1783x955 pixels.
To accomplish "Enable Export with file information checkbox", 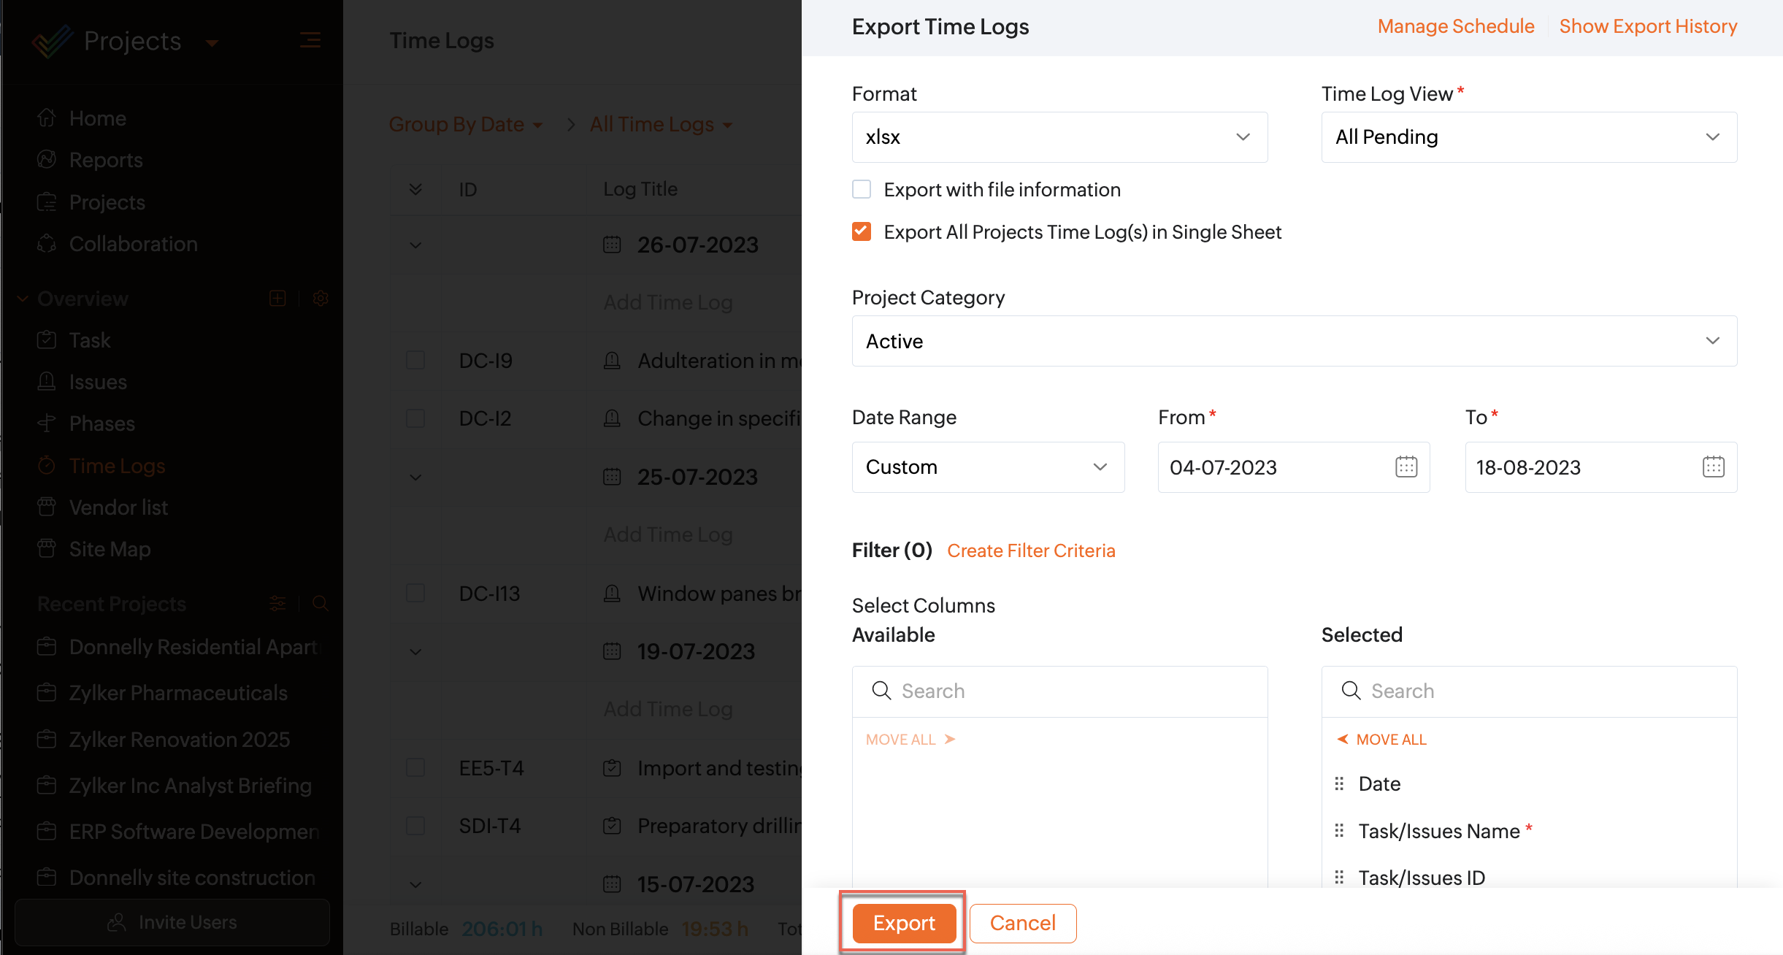I will tap(862, 190).
